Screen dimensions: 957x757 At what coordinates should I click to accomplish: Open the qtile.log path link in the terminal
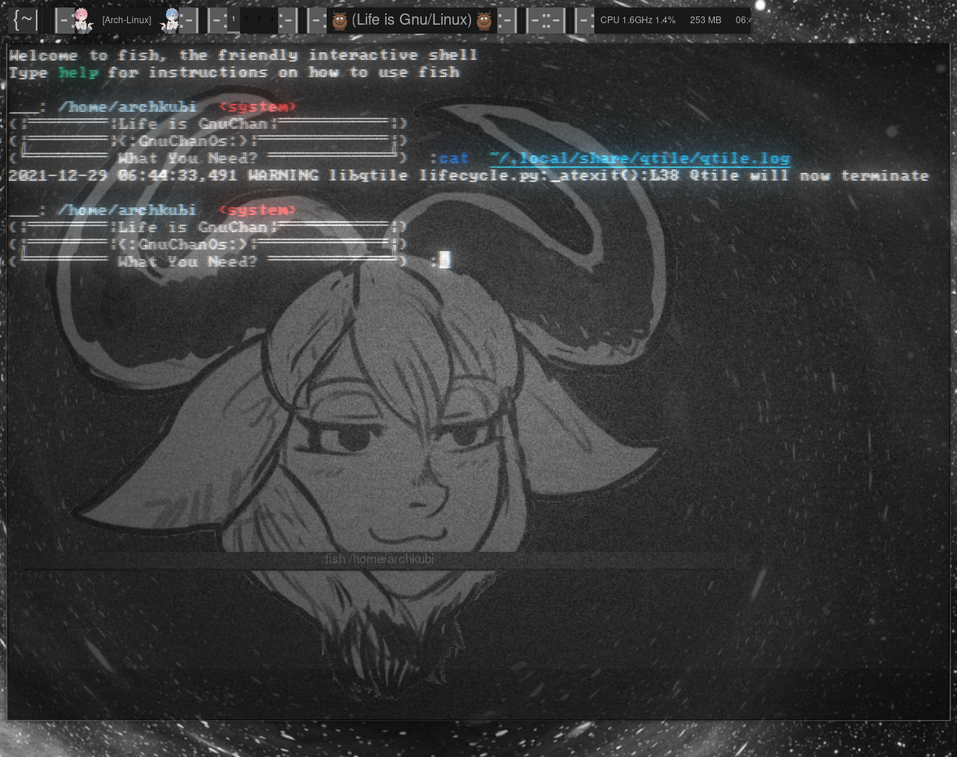[639, 159]
